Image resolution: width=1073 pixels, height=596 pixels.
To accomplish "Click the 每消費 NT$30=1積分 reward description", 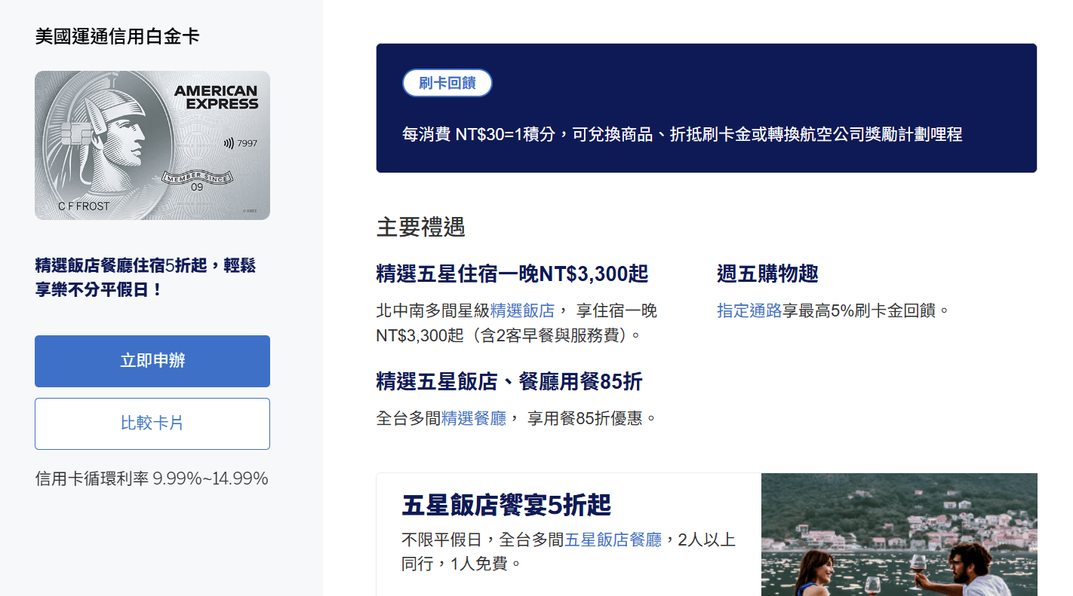I will pos(683,135).
